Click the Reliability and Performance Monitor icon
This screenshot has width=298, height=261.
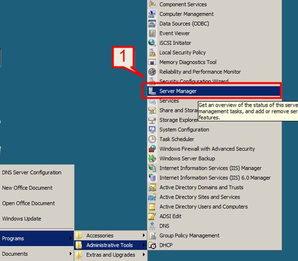click(x=152, y=71)
